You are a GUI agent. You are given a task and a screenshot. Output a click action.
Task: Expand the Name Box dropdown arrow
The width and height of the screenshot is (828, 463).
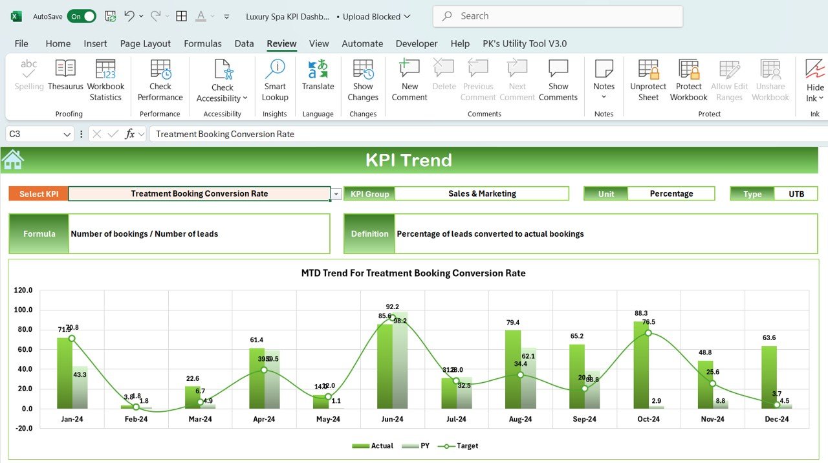[x=67, y=134]
